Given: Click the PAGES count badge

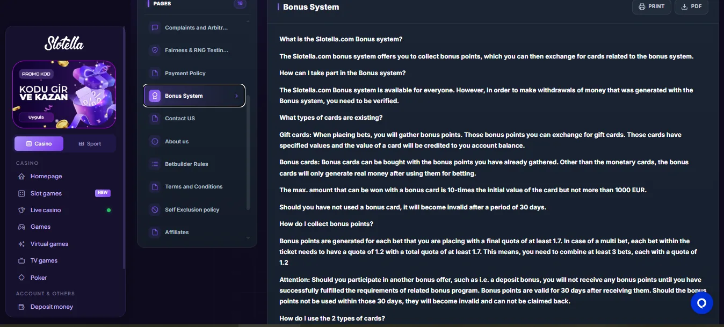Looking at the screenshot, I should click(240, 3).
